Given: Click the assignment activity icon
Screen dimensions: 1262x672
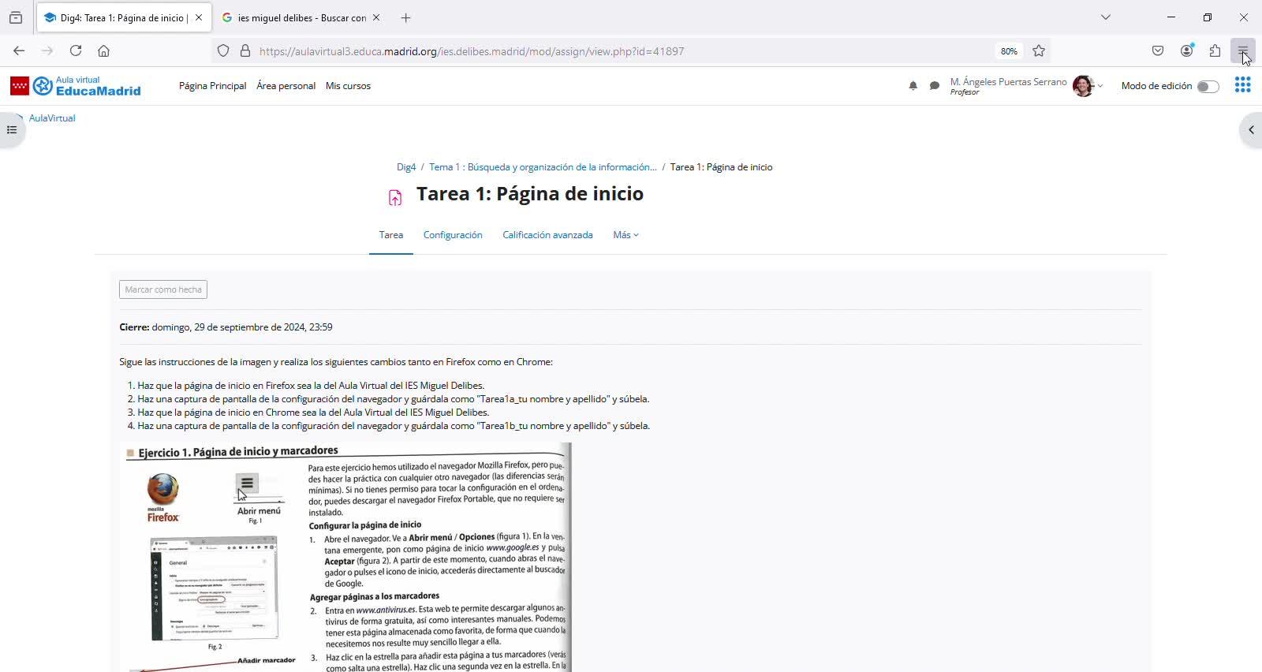Looking at the screenshot, I should [x=395, y=198].
